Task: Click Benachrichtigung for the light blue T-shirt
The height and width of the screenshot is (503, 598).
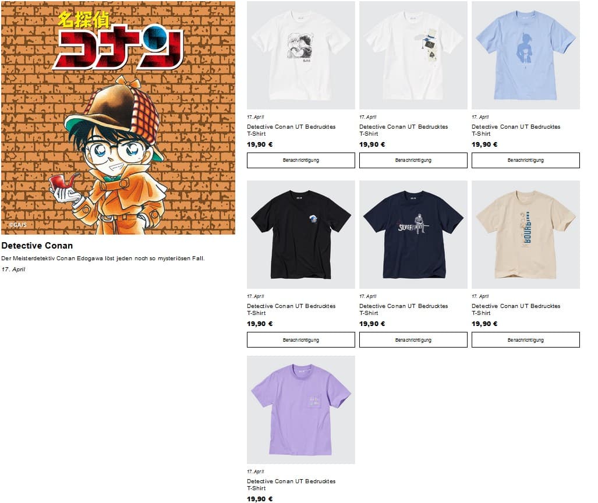Action: (x=526, y=161)
